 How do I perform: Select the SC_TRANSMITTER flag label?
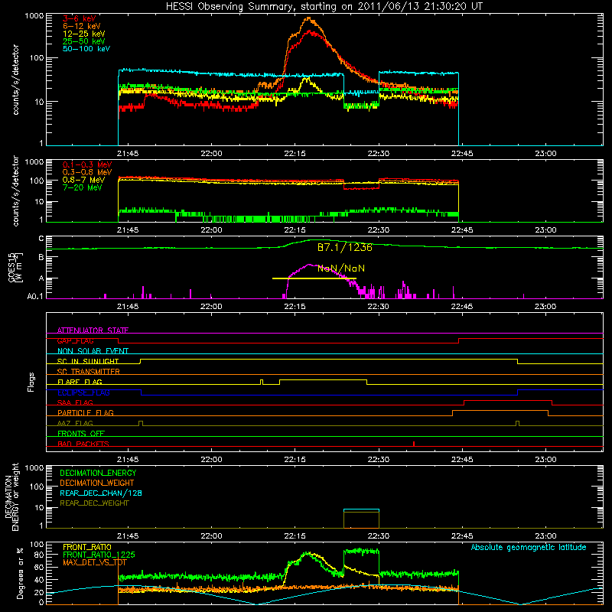[89, 372]
